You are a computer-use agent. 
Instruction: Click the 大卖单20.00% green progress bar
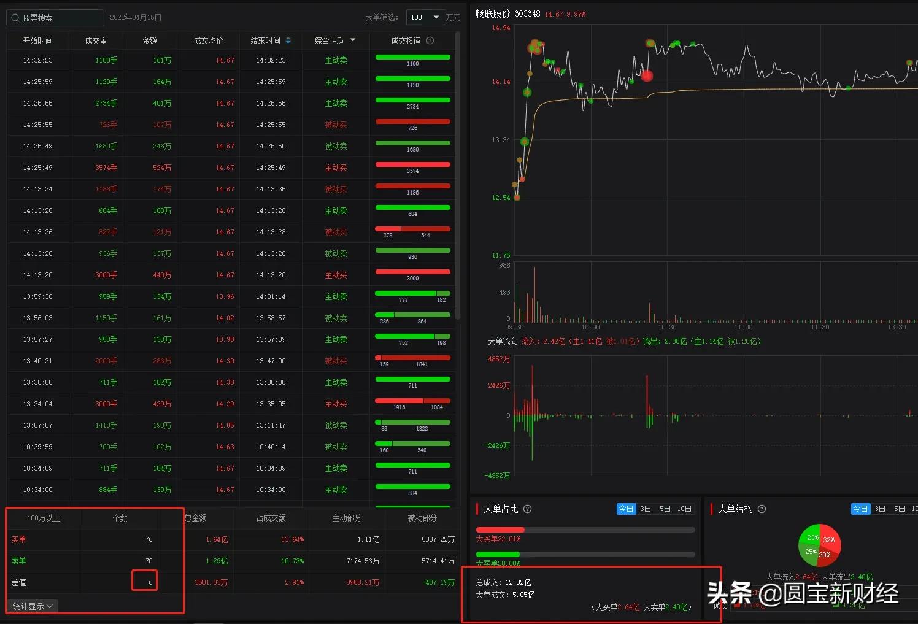coord(498,554)
